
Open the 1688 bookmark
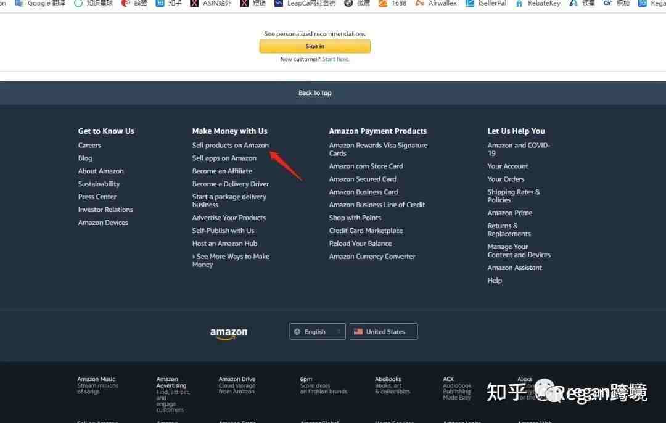coord(392,4)
